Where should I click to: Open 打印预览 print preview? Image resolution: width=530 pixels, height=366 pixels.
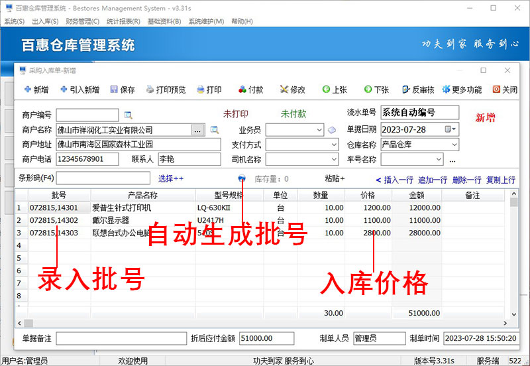coord(150,90)
